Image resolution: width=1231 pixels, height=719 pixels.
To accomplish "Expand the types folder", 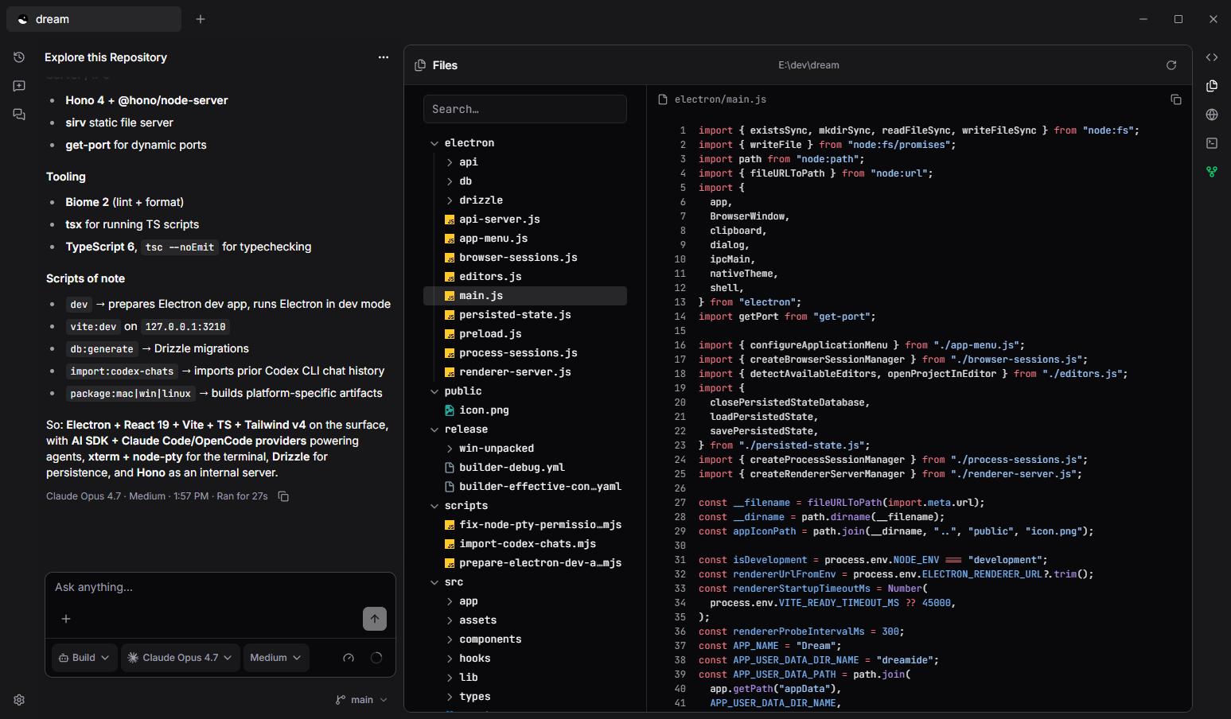I will (525, 697).
